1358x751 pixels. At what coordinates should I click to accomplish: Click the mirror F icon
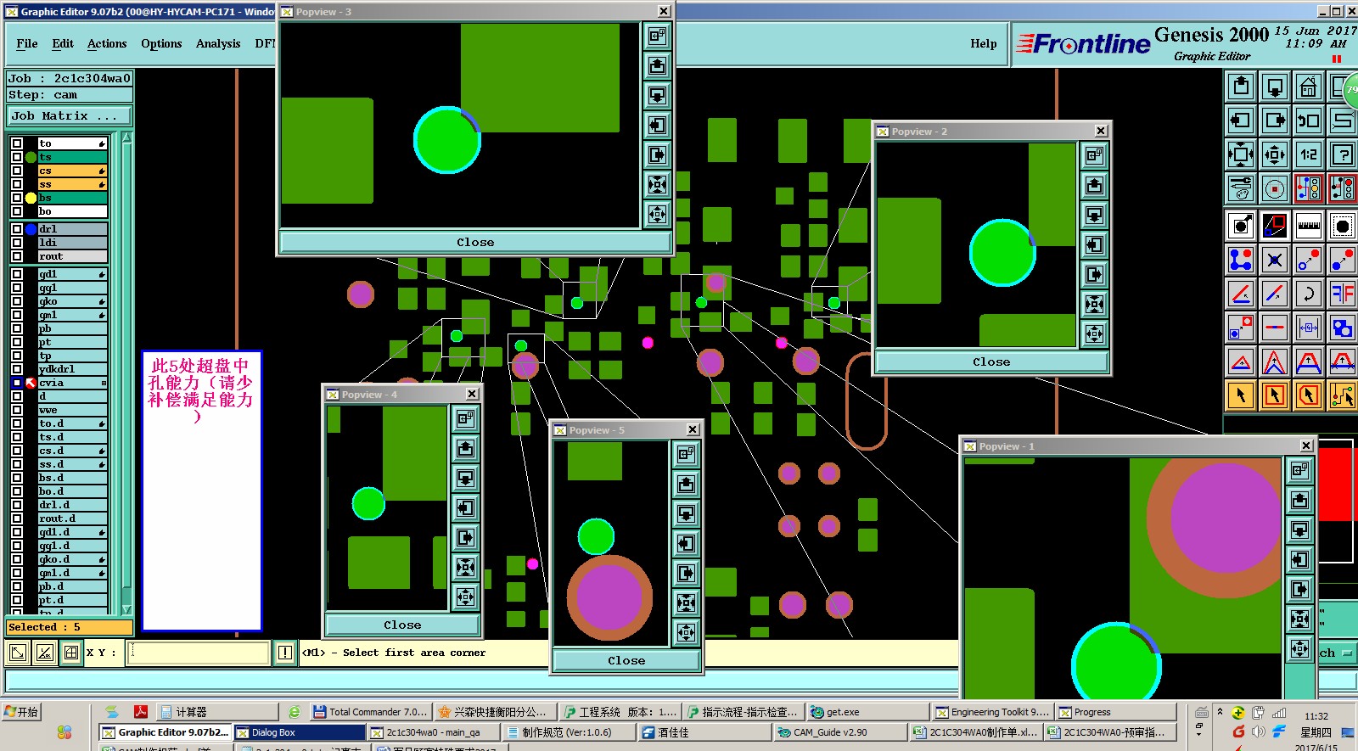[x=1343, y=294]
